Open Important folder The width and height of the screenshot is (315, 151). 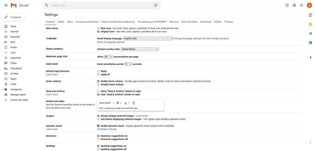tap(16, 58)
